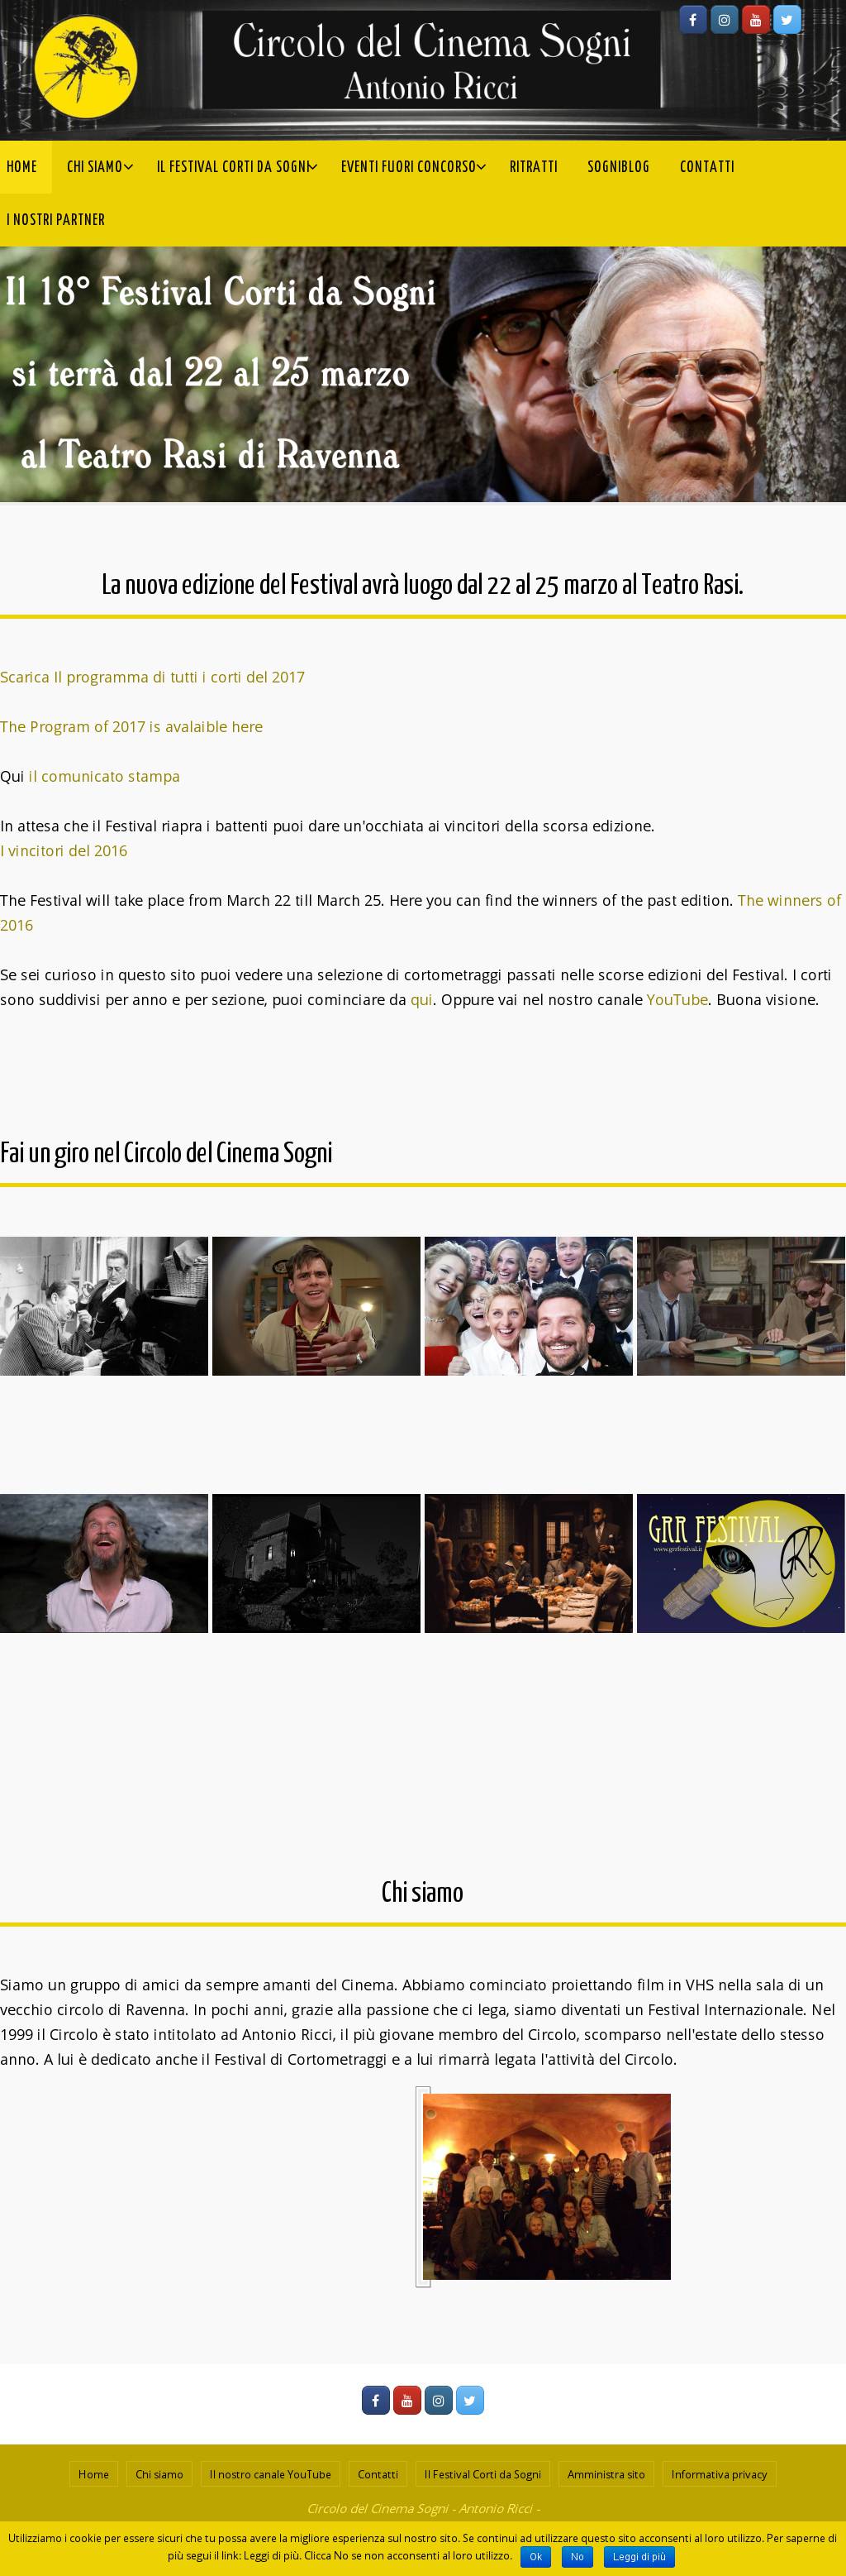
Task: Open Twitter icon in top header
Action: click(x=787, y=19)
